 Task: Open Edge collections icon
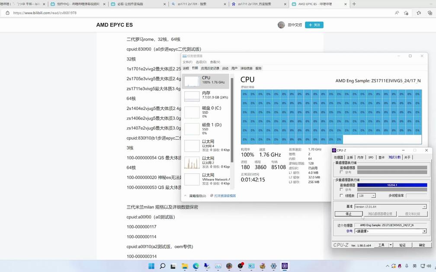point(430,13)
